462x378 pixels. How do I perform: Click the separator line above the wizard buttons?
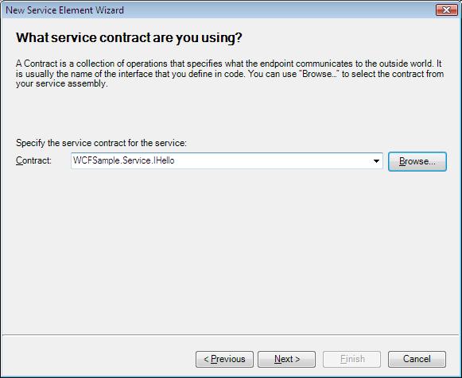pos(231,335)
